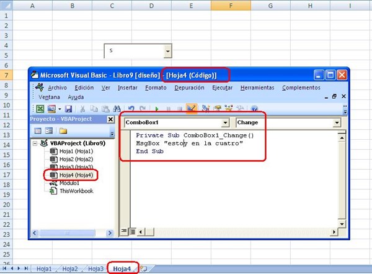Viewport: 372px width, 274px height.
Task: Click the Find binoculars icon
Action: click(117, 109)
